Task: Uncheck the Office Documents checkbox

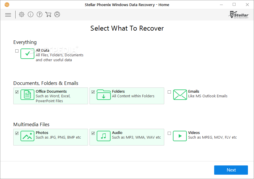Action: coord(17,92)
